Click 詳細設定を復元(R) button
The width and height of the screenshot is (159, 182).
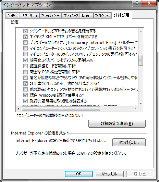(117, 124)
